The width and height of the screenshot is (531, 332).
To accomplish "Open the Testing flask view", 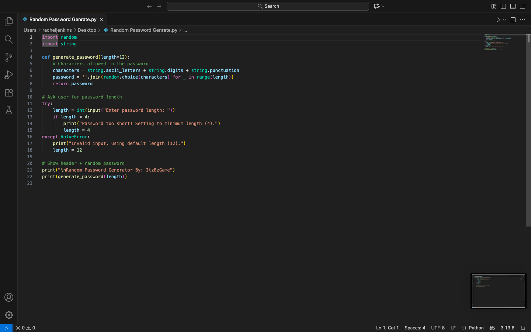I will (9, 110).
